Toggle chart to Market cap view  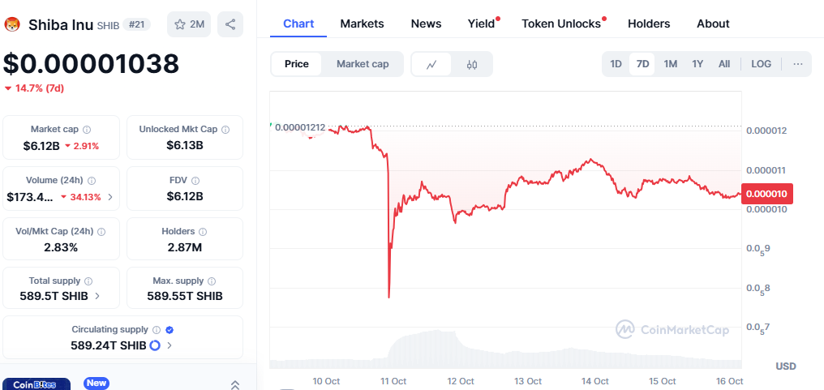(363, 64)
